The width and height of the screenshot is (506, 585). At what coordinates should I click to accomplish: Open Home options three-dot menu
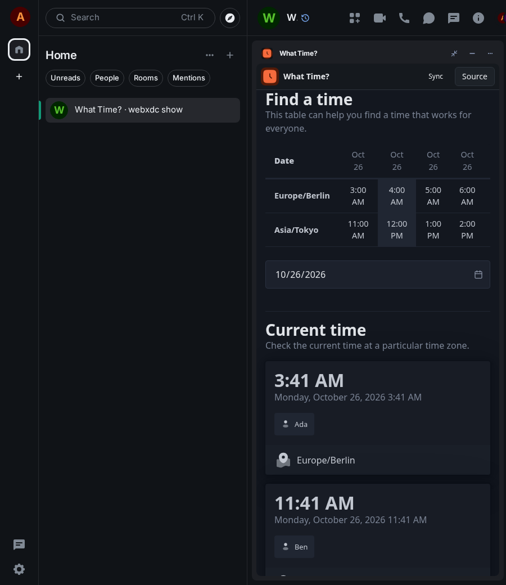[210, 55]
